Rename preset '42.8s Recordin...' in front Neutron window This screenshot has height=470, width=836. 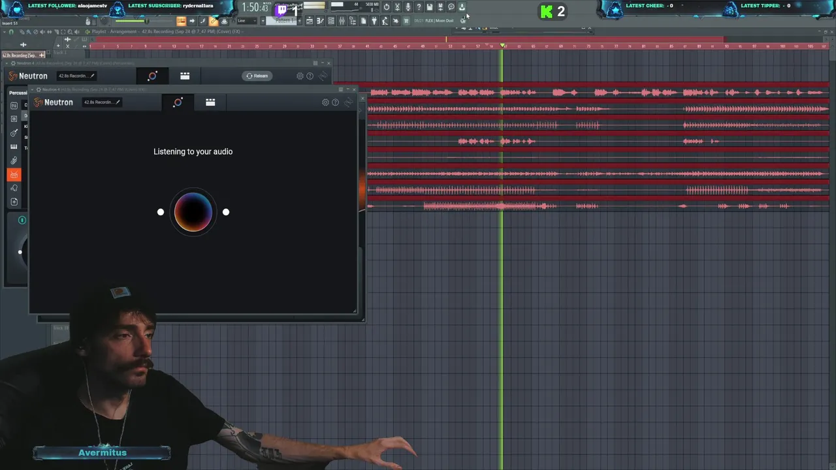point(102,102)
